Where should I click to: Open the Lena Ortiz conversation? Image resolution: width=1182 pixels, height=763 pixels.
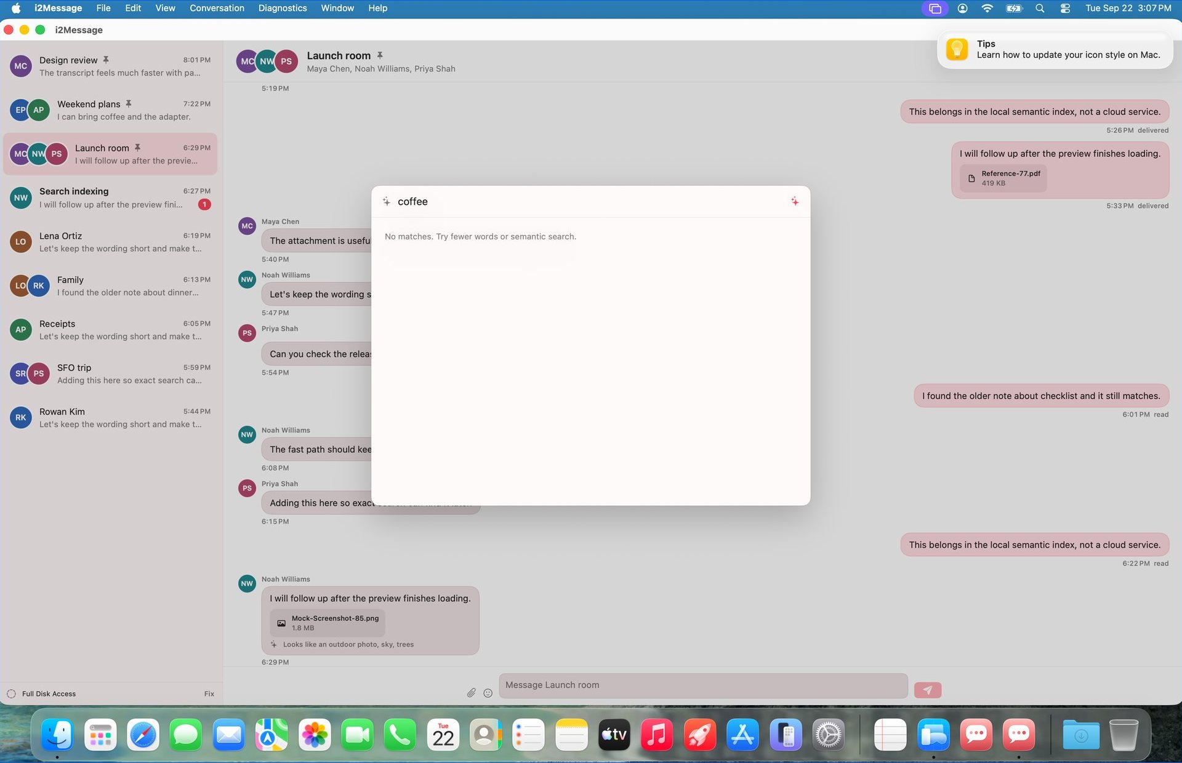coord(111,242)
